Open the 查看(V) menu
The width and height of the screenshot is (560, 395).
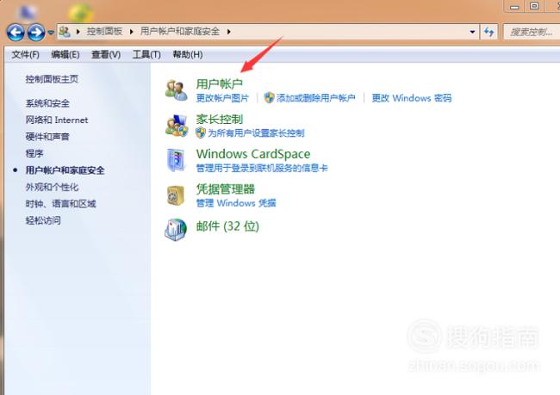[x=106, y=54]
